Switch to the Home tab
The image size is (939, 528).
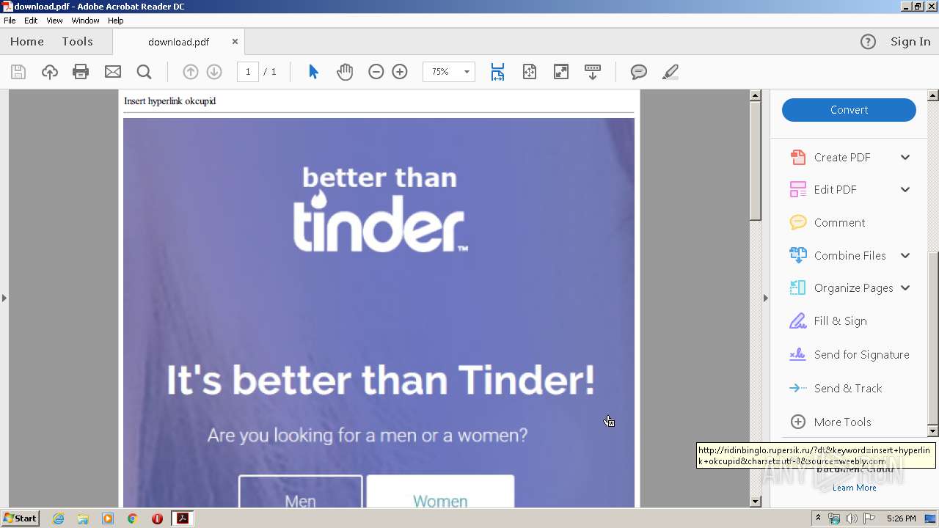click(27, 42)
